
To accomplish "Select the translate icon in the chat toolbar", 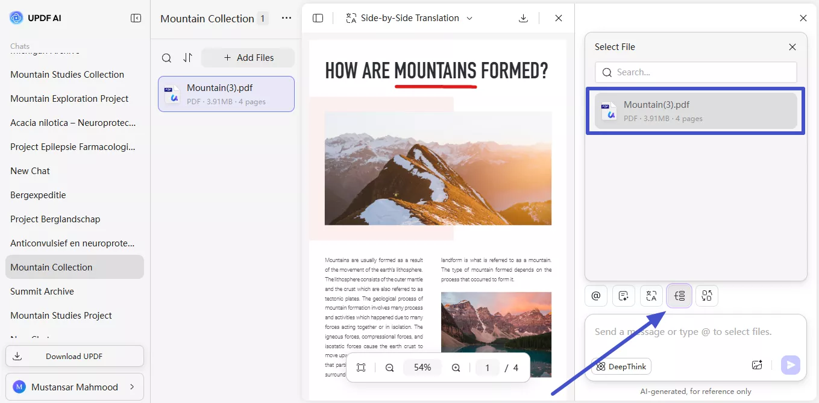I will 651,296.
